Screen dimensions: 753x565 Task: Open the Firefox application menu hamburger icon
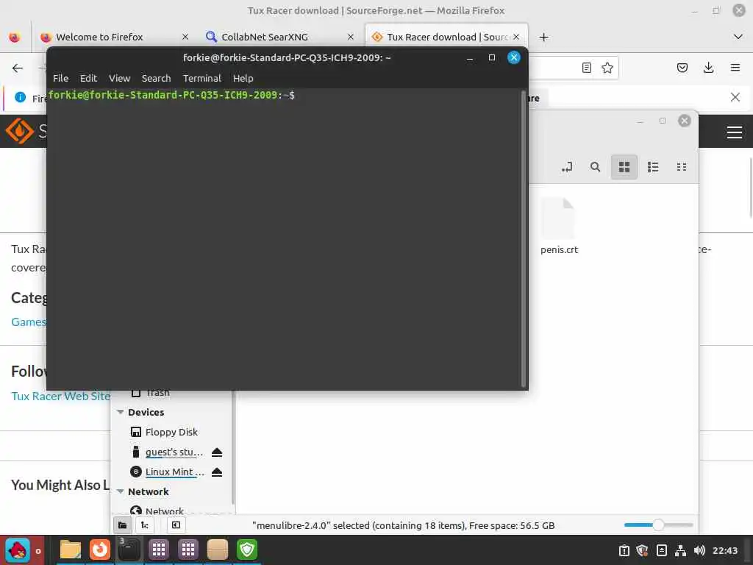735,68
